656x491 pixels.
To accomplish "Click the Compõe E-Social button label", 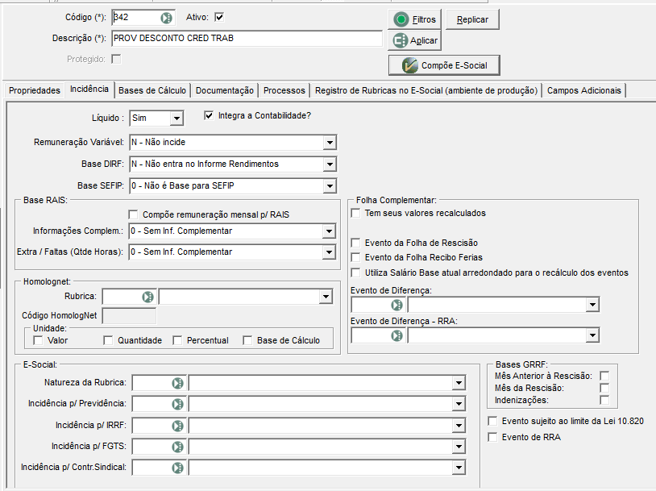I will point(455,65).
